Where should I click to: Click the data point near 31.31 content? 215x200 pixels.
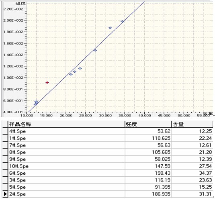[x=110, y=28]
